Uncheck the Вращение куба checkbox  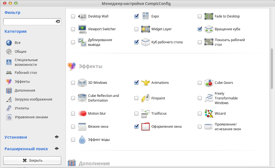[x=200, y=29]
